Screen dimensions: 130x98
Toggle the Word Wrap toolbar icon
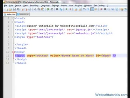pyautogui.click(x=84, y=9)
